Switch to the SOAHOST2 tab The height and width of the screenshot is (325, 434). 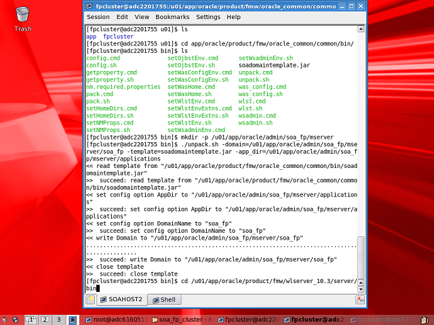[122, 299]
